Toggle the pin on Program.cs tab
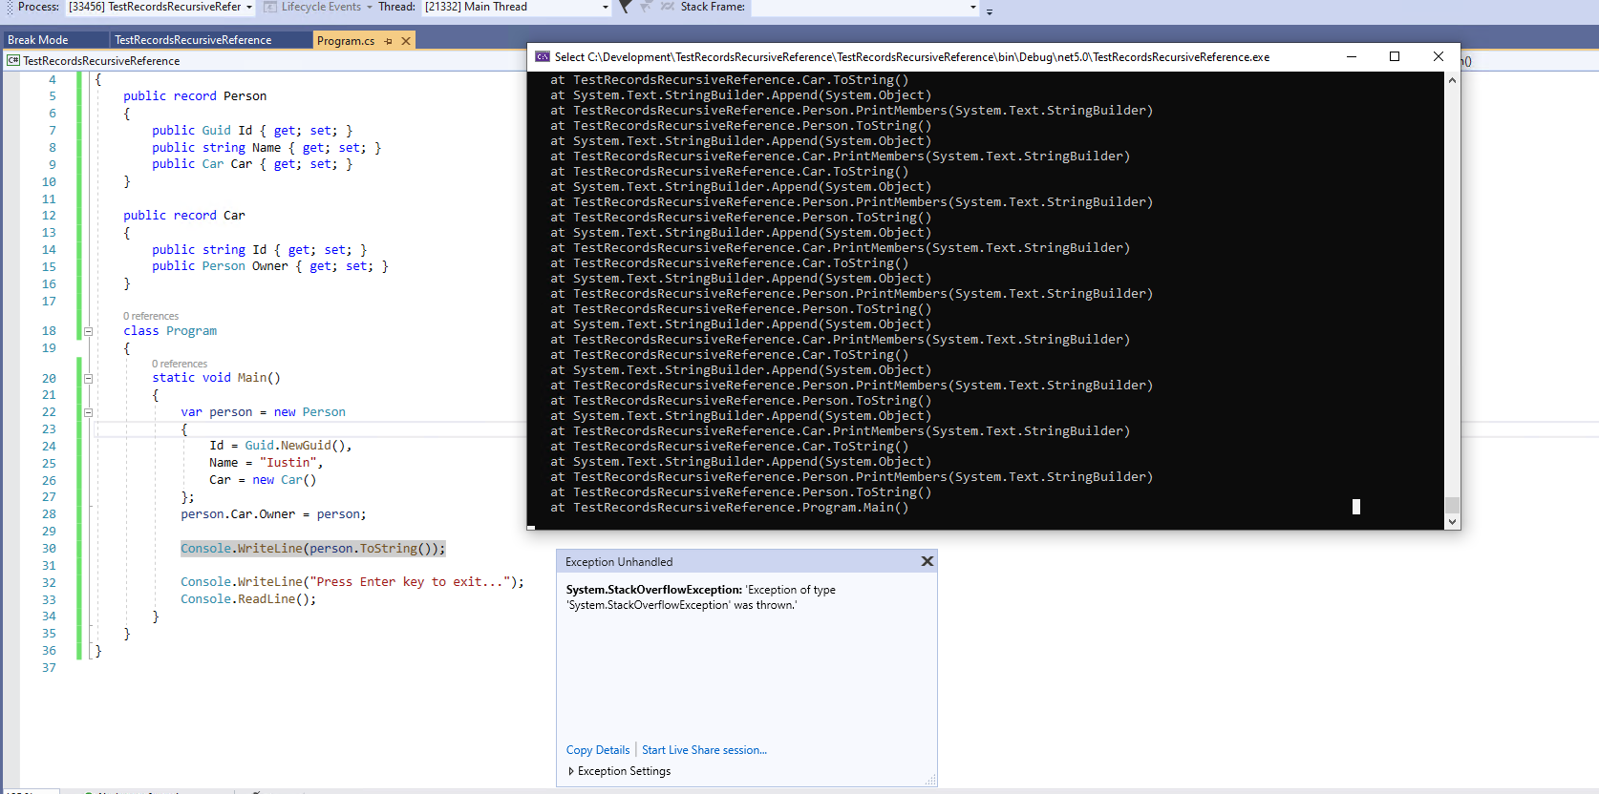The image size is (1599, 794). coord(388,41)
